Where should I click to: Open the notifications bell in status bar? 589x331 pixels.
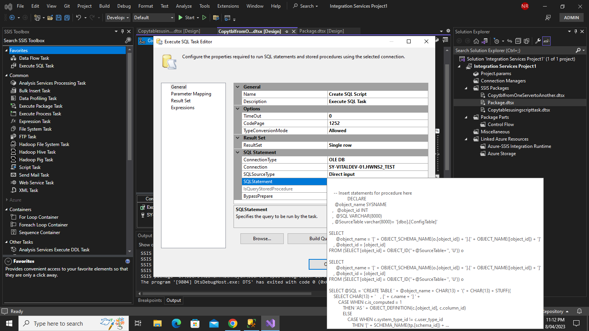pos(580,311)
